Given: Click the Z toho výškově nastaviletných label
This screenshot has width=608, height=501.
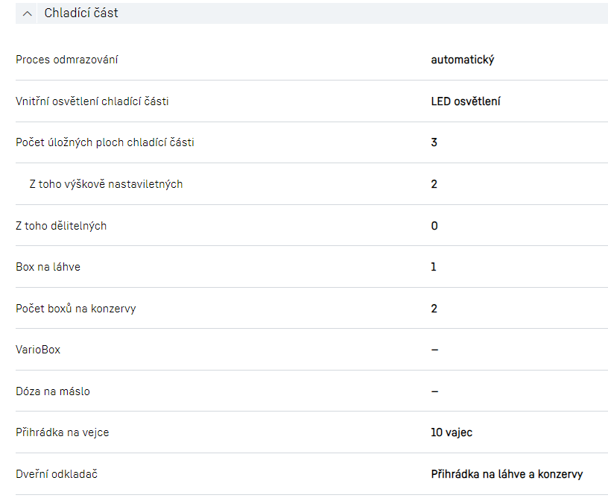Looking at the screenshot, I should [x=106, y=184].
